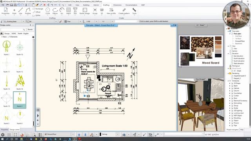Select the North 1 symbol thumbnail
The image size is (251, 141).
point(7,48)
